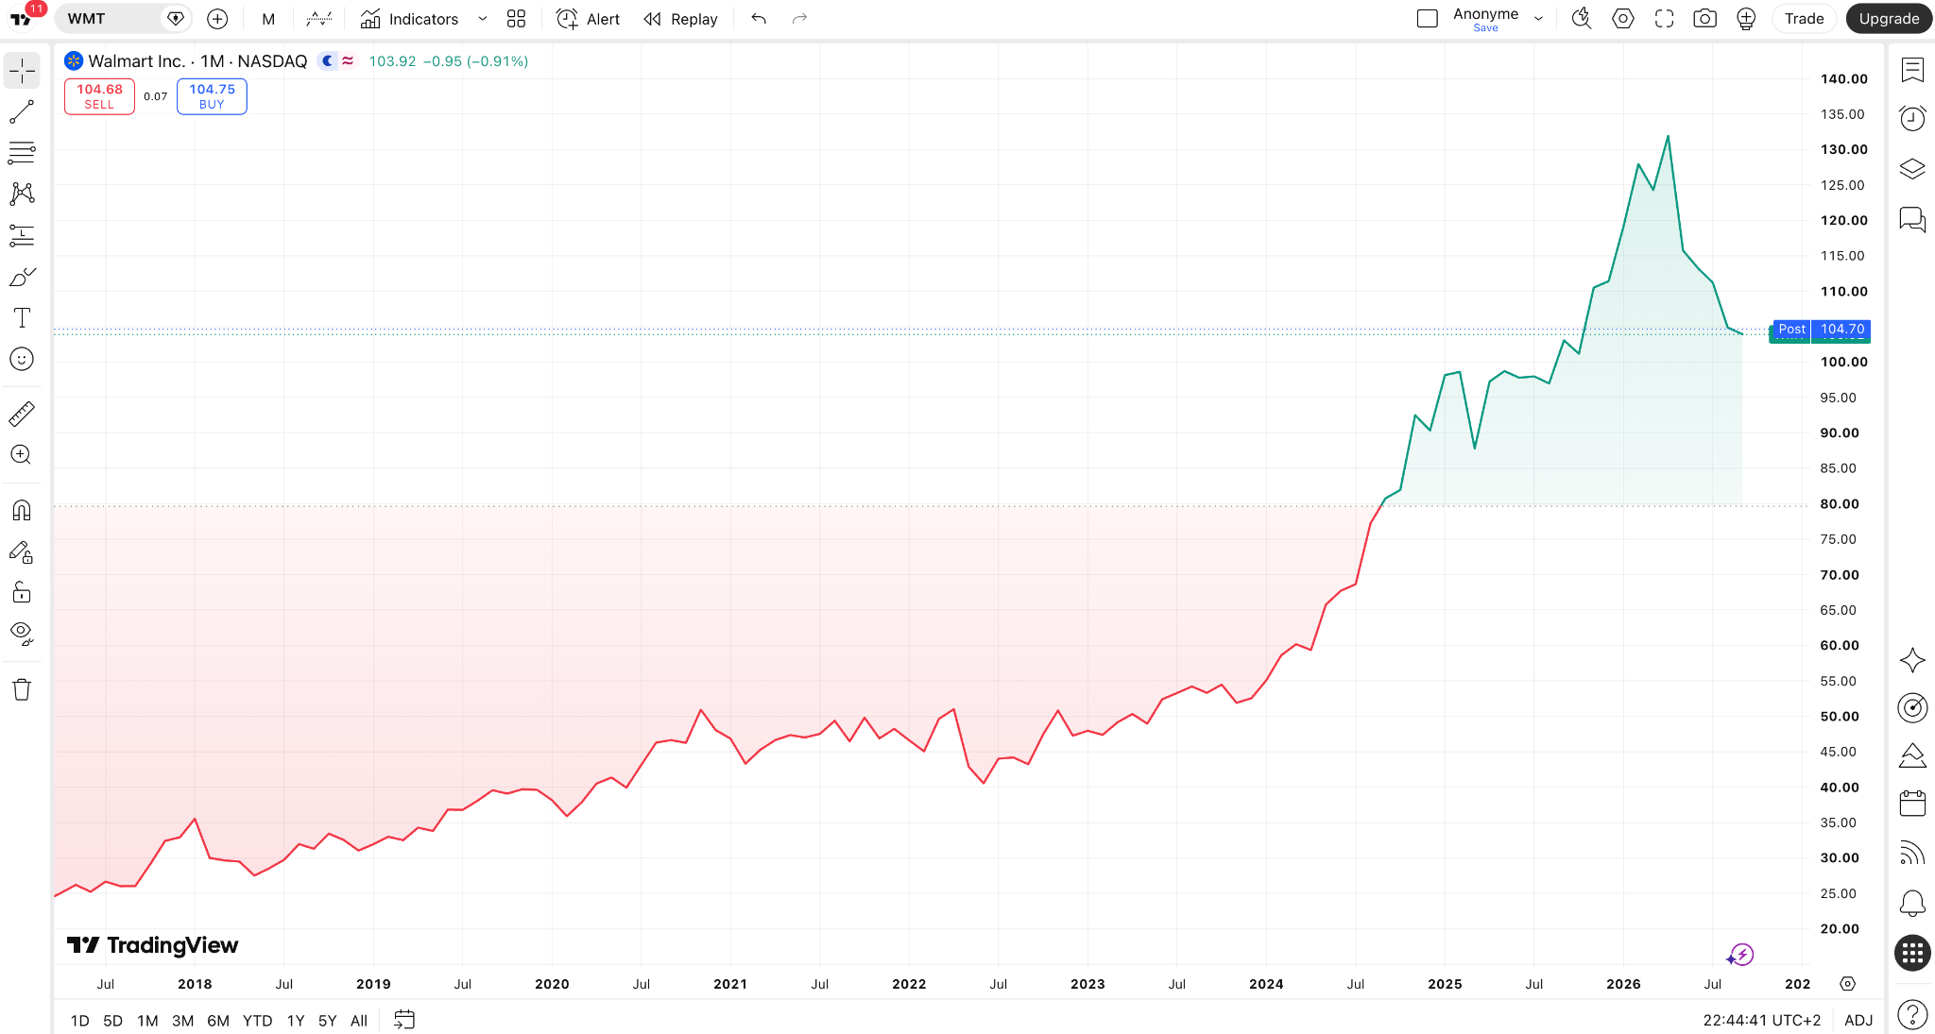The image size is (1935, 1034).
Task: Create an Alert from the toolbar
Action: pyautogui.click(x=588, y=19)
